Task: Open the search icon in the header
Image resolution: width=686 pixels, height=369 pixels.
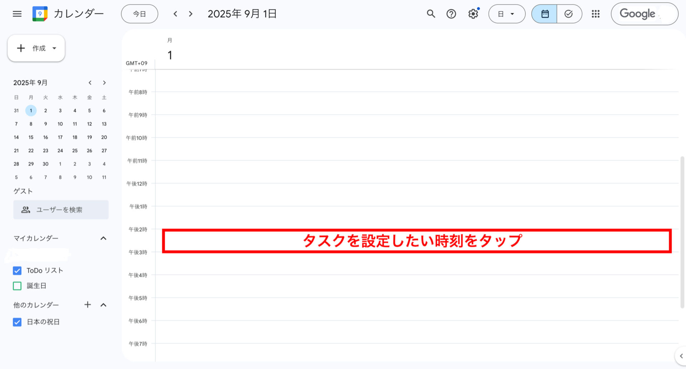Action: click(431, 14)
